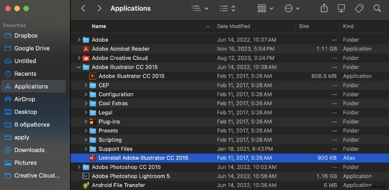The height and width of the screenshot is (190, 389).
Task: Open the ellipsis action menu
Action: click(x=292, y=8)
